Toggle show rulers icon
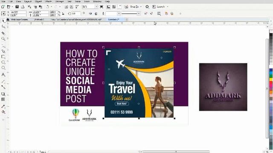 108,7
